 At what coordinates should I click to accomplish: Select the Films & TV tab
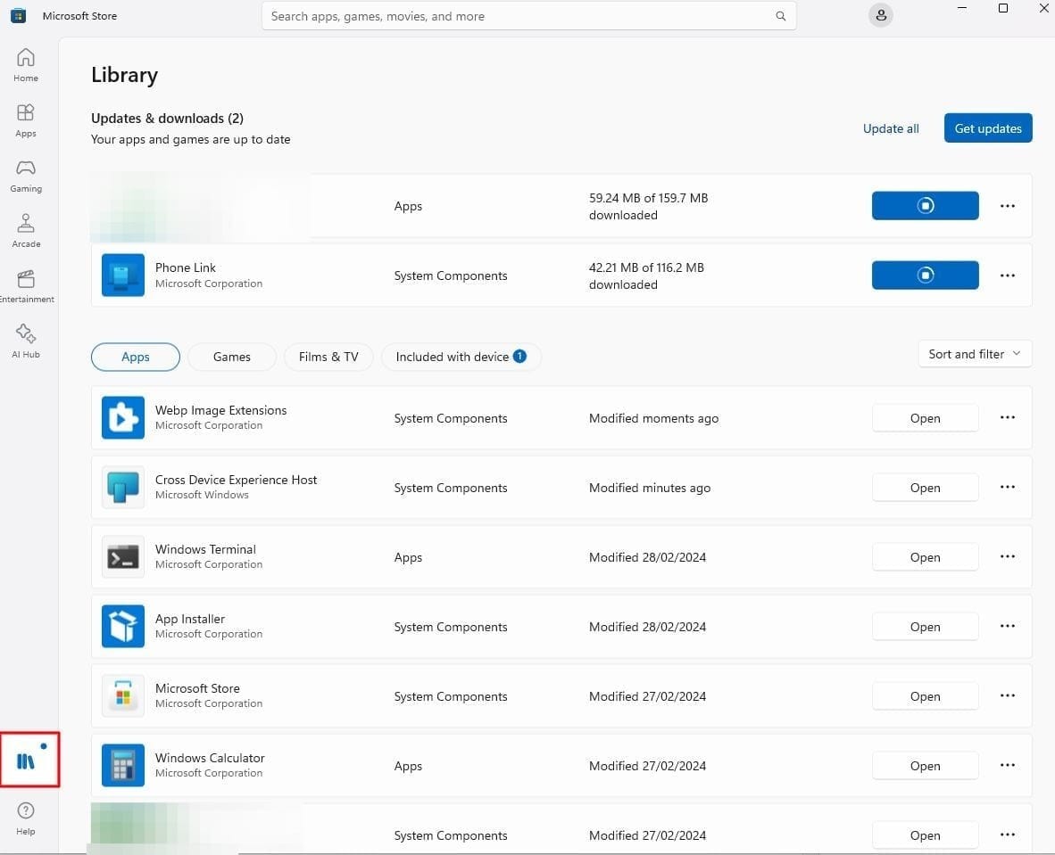[x=328, y=356]
